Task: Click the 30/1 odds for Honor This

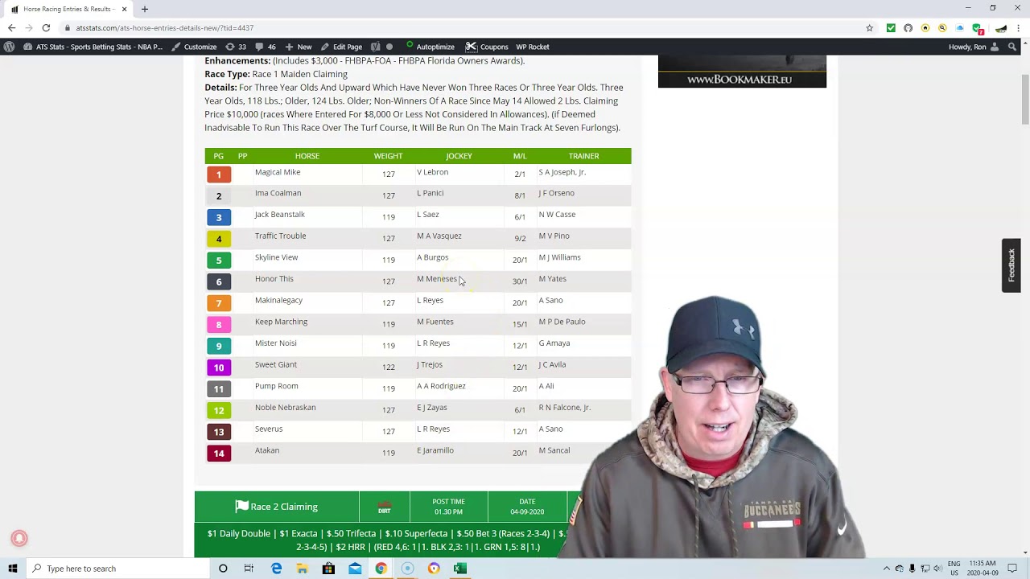Action: tap(520, 281)
